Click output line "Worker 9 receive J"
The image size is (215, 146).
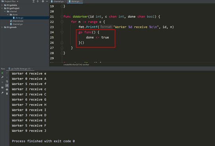29,131
